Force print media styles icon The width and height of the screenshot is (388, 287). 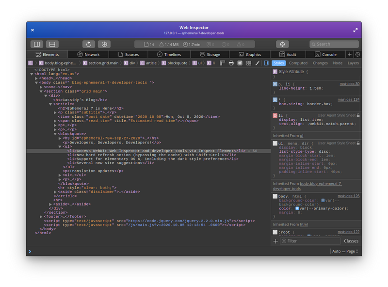coord(231,63)
